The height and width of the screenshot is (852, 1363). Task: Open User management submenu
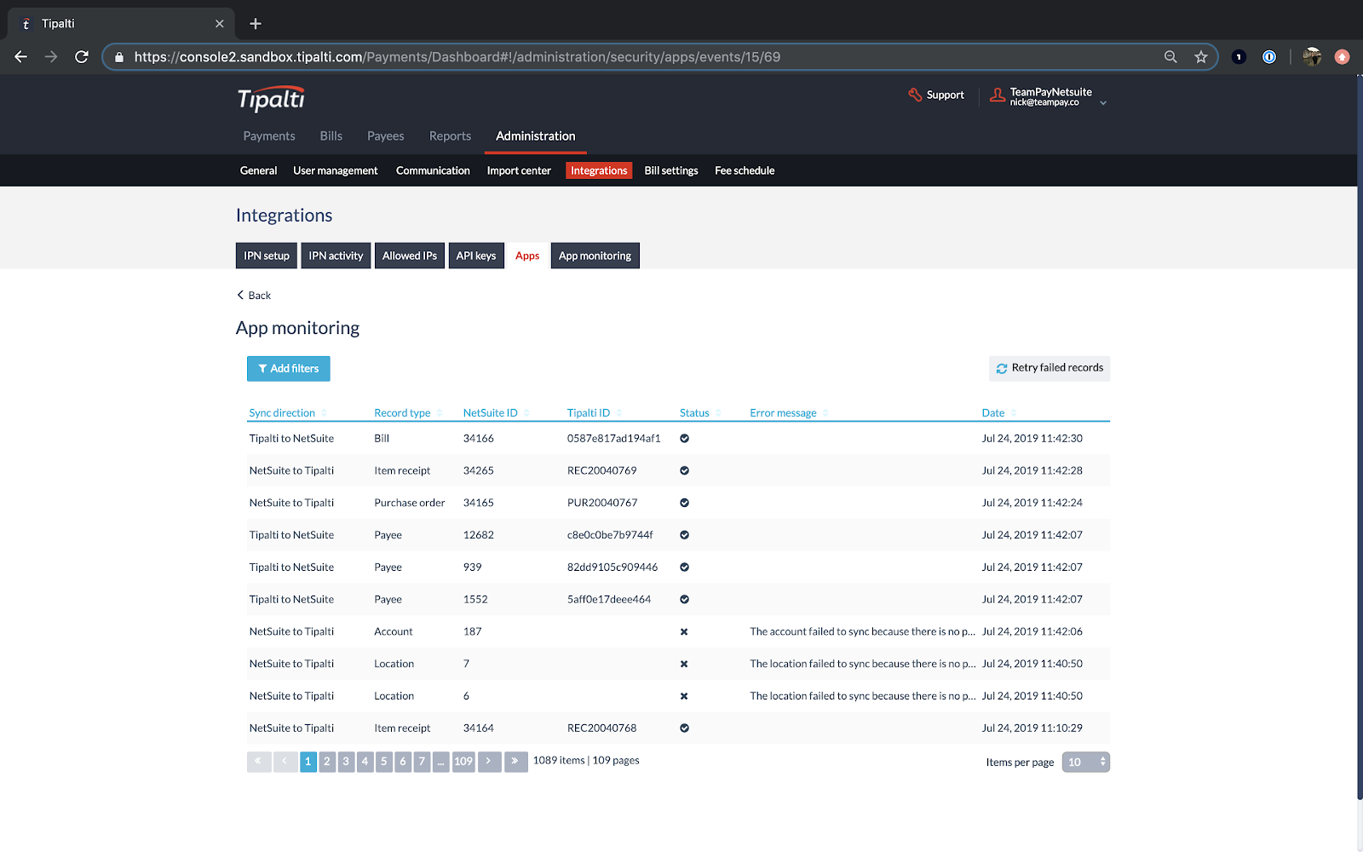tap(336, 170)
